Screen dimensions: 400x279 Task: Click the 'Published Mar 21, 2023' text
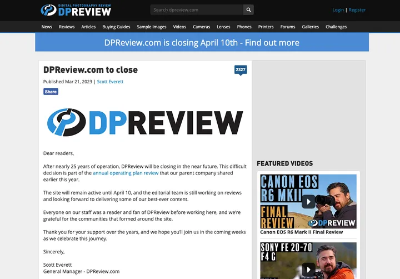(x=68, y=82)
